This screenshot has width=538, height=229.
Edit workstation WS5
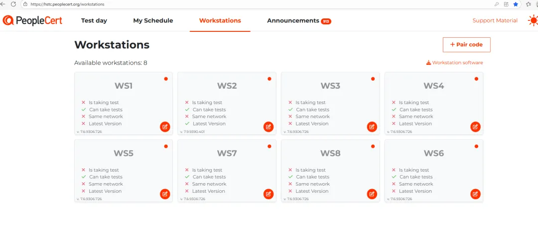165,194
